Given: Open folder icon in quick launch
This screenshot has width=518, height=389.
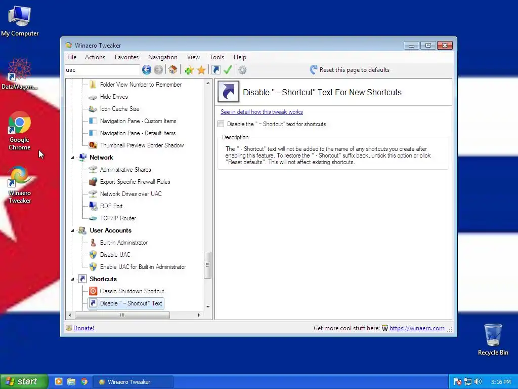Looking at the screenshot, I should [71, 382].
